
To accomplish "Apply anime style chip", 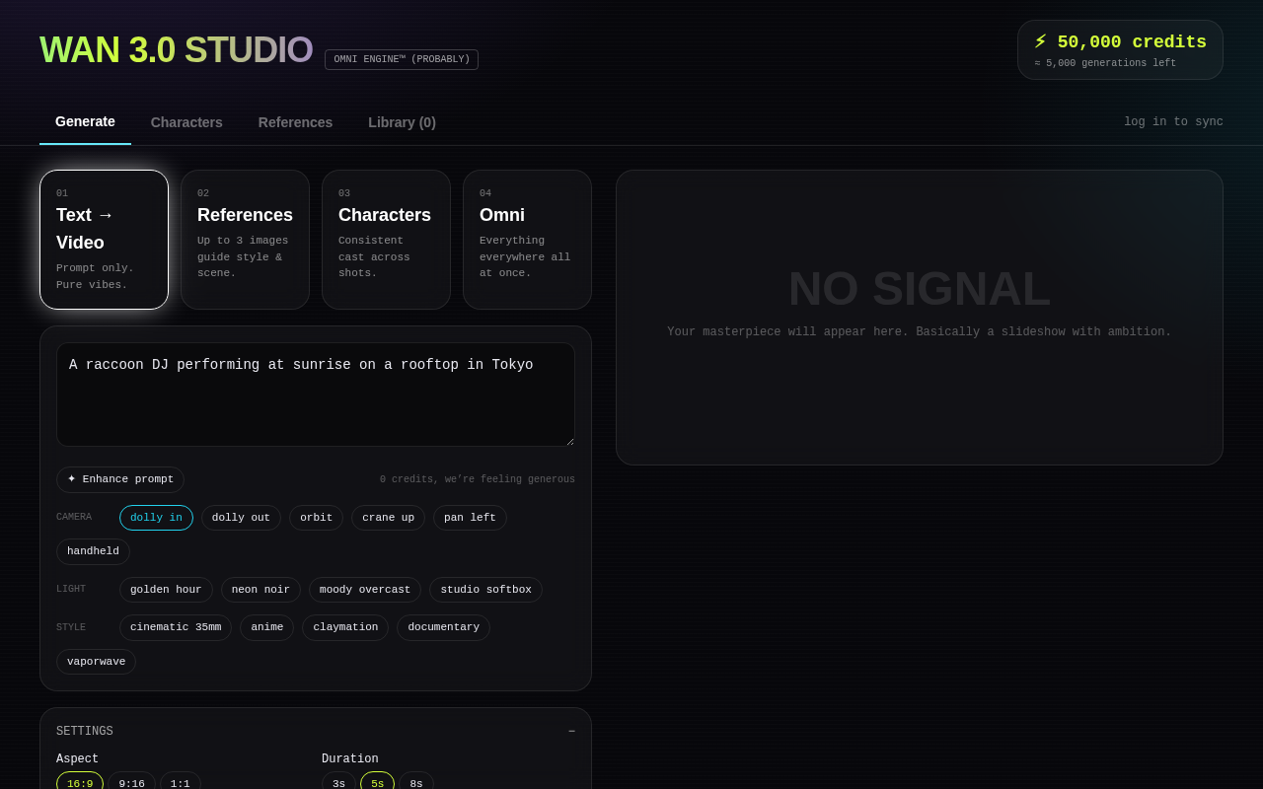I will point(266,627).
